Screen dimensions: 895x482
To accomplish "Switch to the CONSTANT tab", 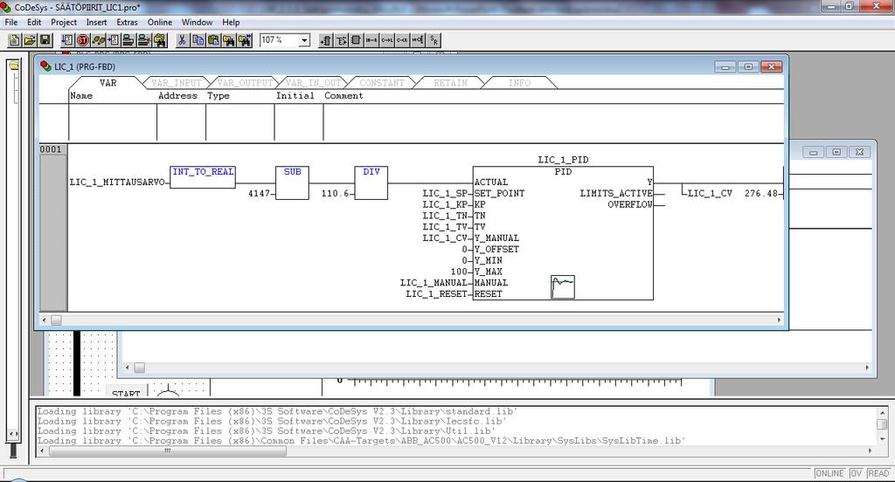I will tap(382, 83).
